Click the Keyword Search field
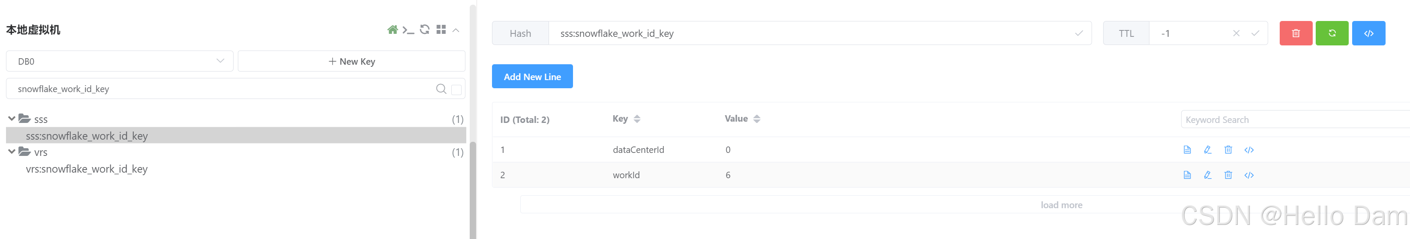 click(1295, 120)
